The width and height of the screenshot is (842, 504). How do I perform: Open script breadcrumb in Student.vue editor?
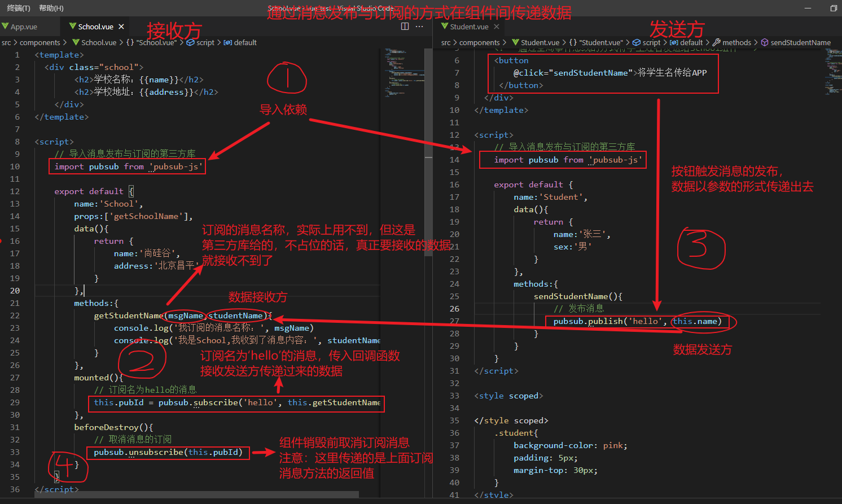[647, 42]
